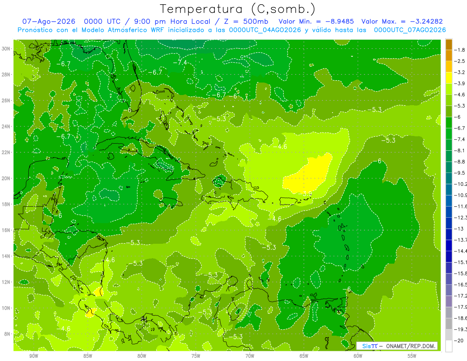Click the -7.4 contour label on the map

coord(180,62)
